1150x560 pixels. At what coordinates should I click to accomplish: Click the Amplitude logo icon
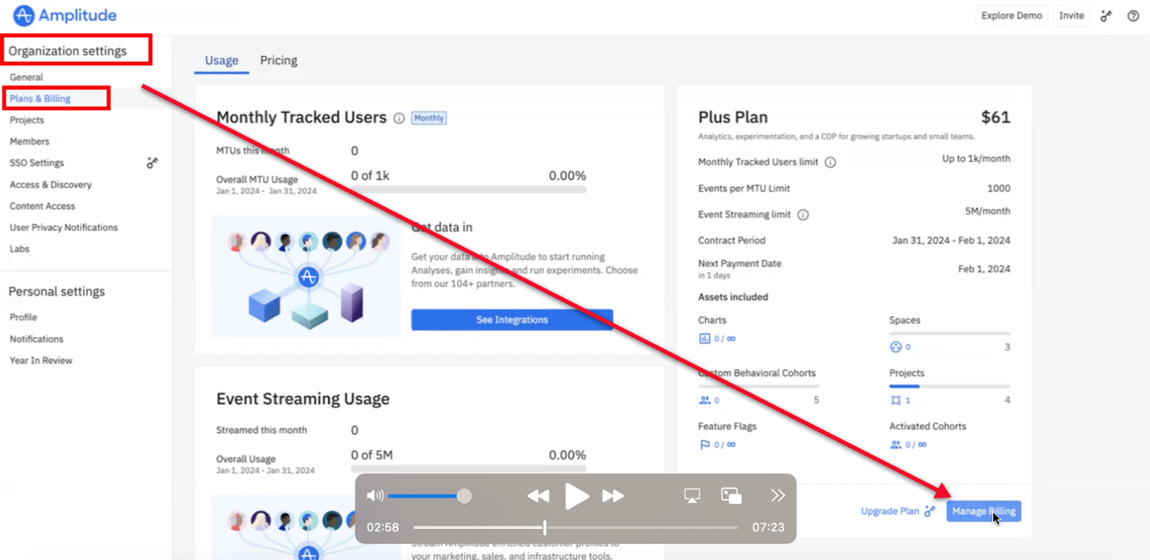coord(24,15)
